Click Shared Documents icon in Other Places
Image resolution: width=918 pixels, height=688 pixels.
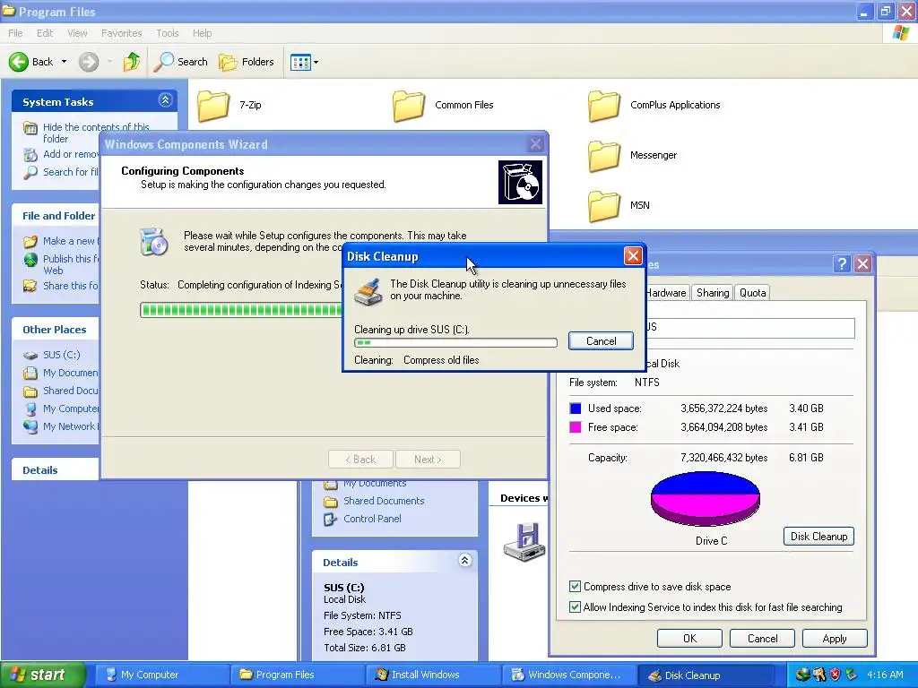coord(30,391)
